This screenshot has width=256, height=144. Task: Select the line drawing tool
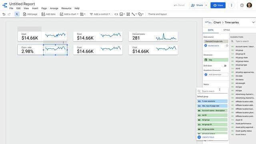coord(134,14)
